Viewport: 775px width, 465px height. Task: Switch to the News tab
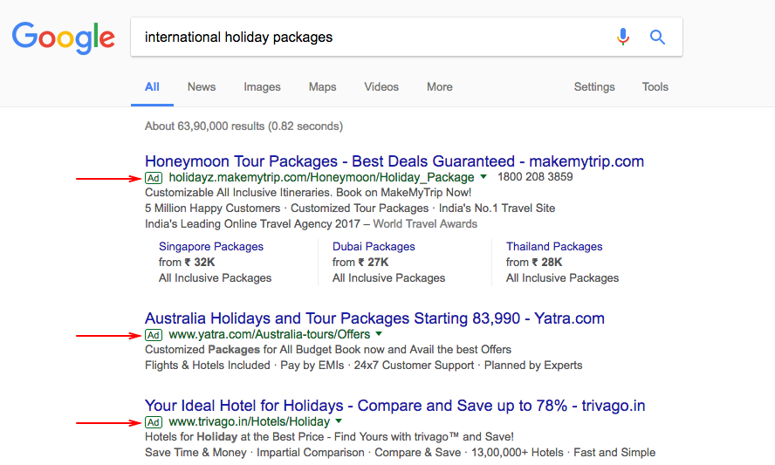click(x=202, y=87)
